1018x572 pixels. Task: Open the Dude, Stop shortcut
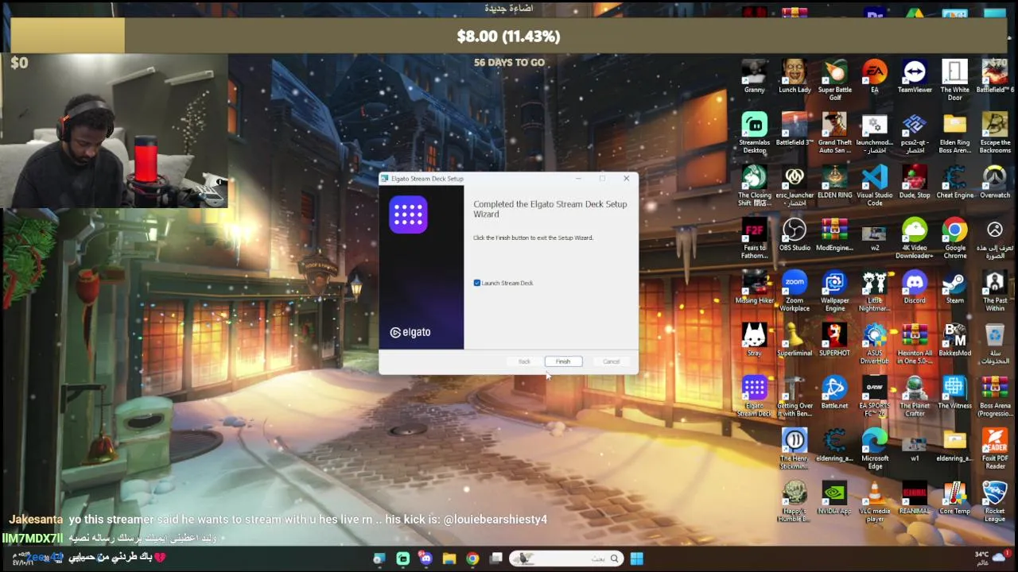tap(915, 182)
